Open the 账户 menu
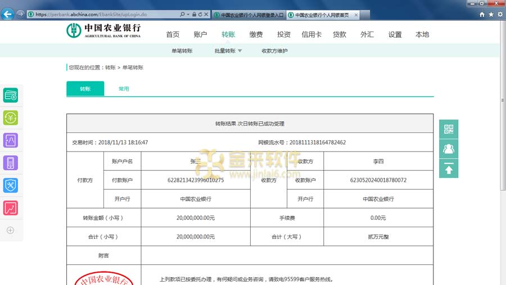The height and width of the screenshot is (285, 506). (200, 34)
